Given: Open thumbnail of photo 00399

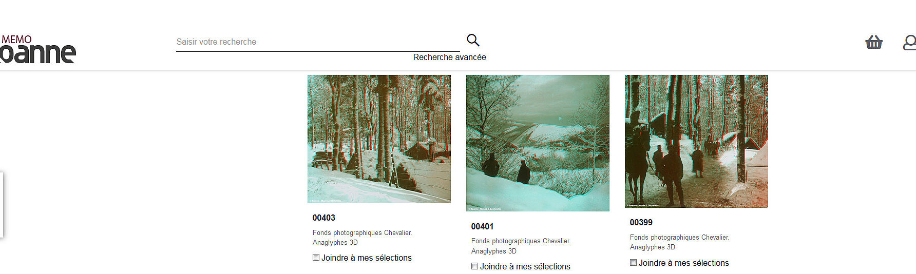Looking at the screenshot, I should coord(696,141).
